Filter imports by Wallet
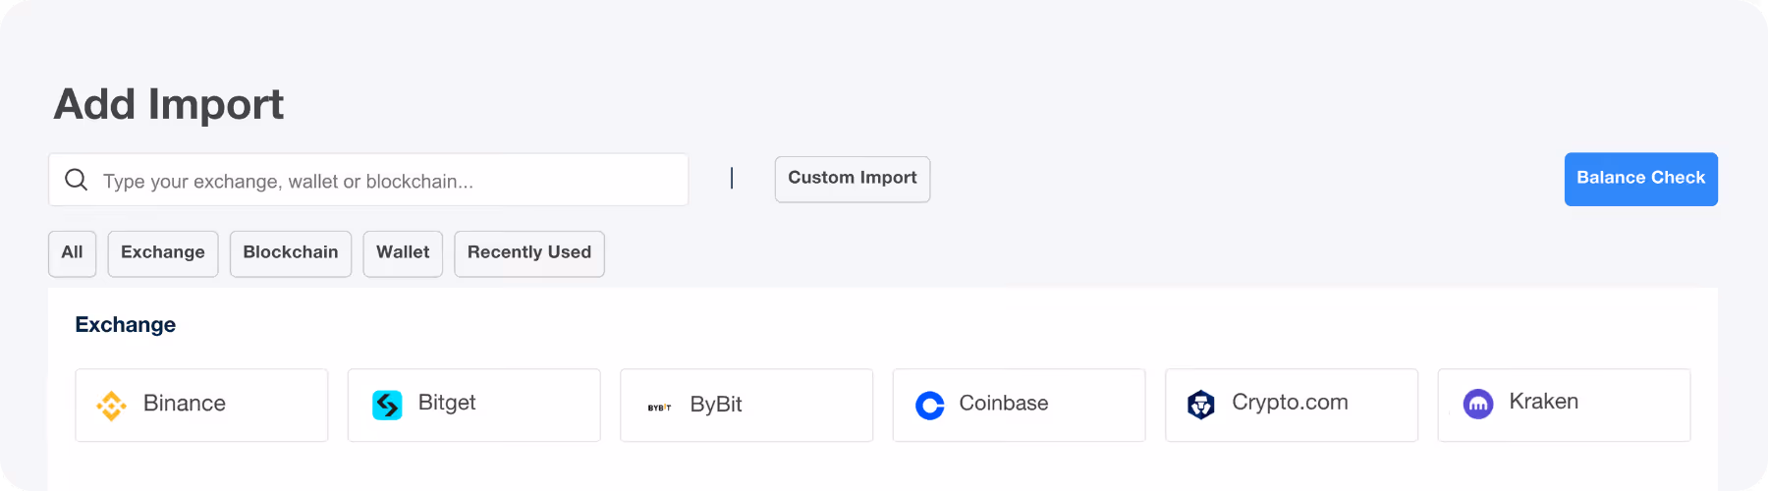 [x=403, y=253]
